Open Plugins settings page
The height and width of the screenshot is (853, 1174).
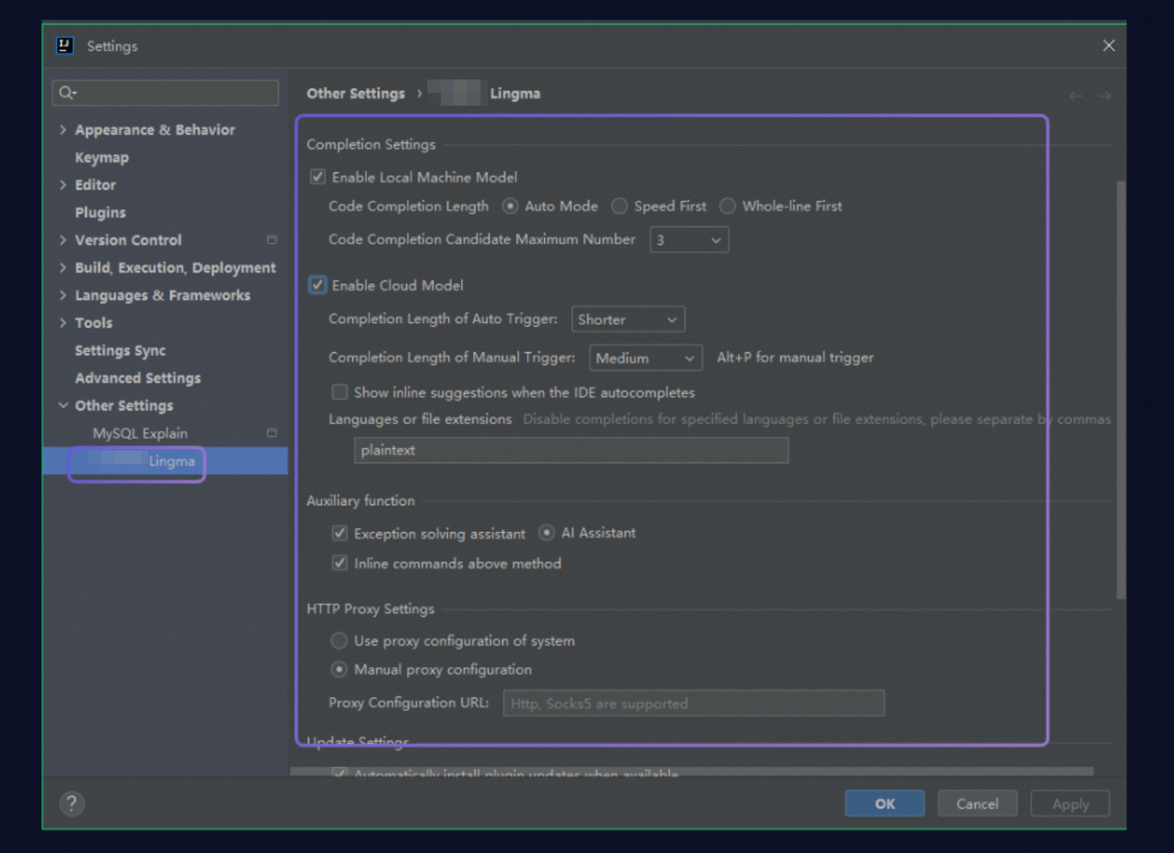(100, 213)
